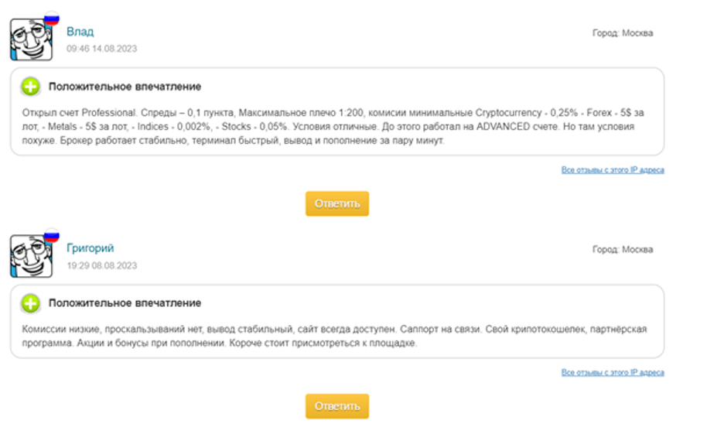Click "Город: Москва" beside Влад's review
Screen dimensions: 724x427
[622, 33]
